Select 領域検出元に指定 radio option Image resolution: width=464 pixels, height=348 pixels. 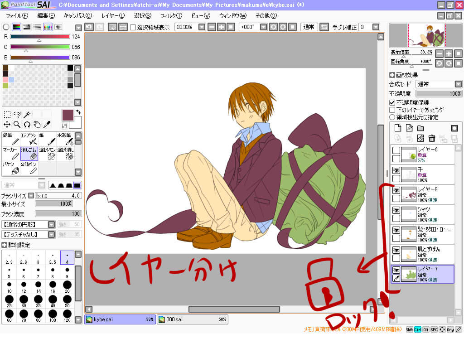point(392,117)
